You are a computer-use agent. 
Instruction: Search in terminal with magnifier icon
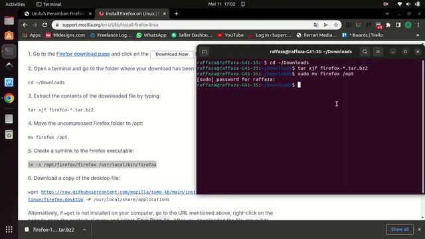click(365, 52)
